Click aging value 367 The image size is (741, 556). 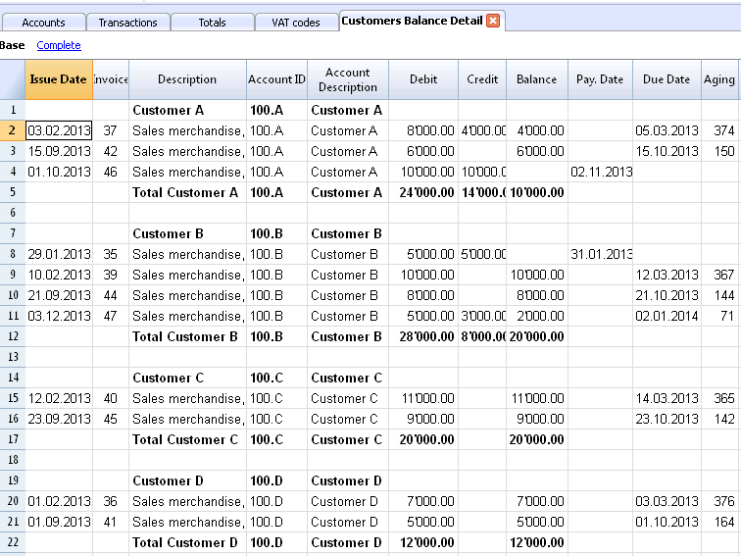(719, 275)
